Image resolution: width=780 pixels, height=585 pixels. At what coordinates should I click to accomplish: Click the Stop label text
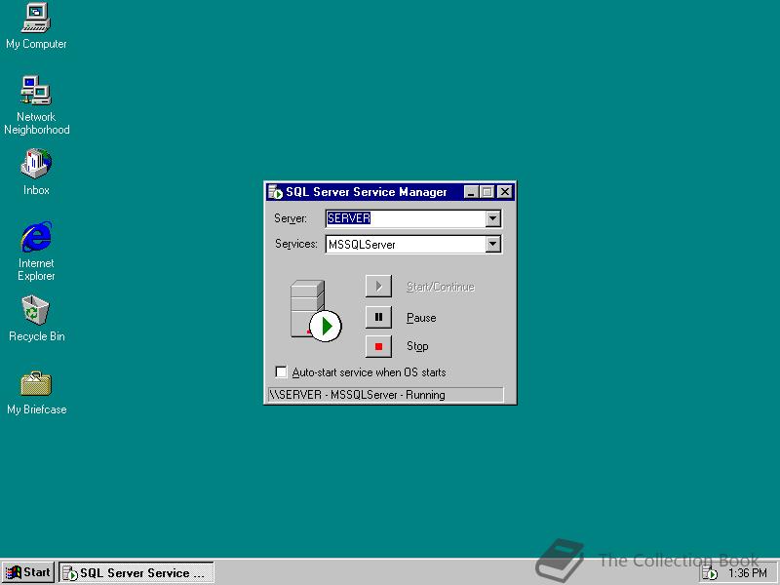point(417,346)
